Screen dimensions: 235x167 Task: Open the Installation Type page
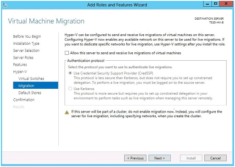tap(26, 44)
